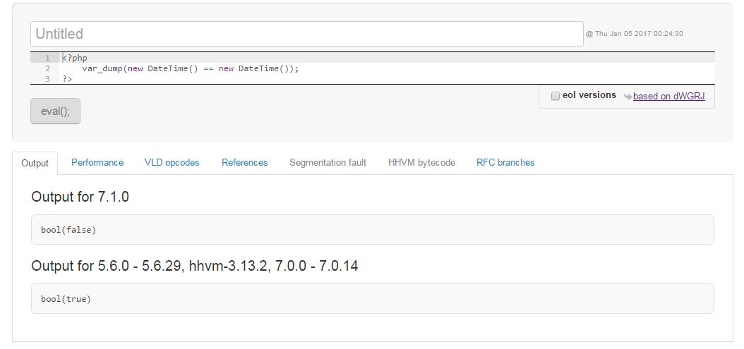The image size is (744, 349).
Task: Click the eval(); button
Action: coord(55,111)
